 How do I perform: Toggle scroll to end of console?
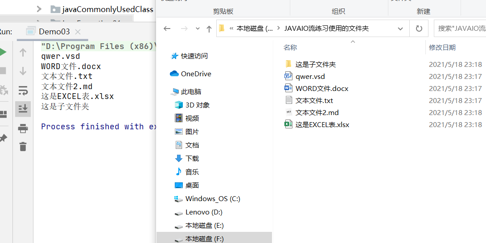click(x=23, y=109)
